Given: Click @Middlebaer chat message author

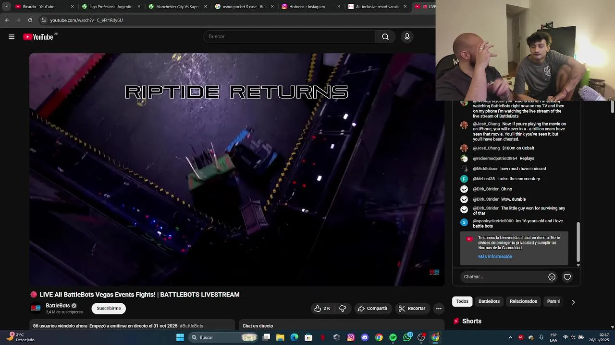Looking at the screenshot, I should [x=485, y=169].
